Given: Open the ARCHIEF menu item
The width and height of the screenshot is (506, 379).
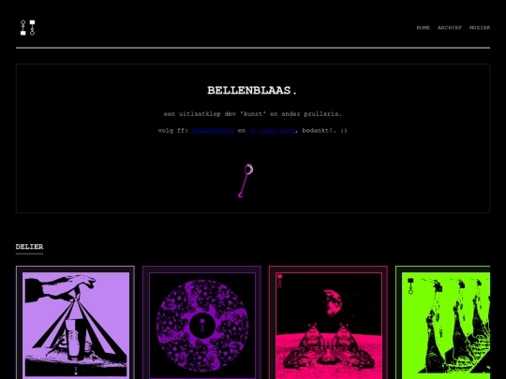Looking at the screenshot, I should click(x=450, y=28).
